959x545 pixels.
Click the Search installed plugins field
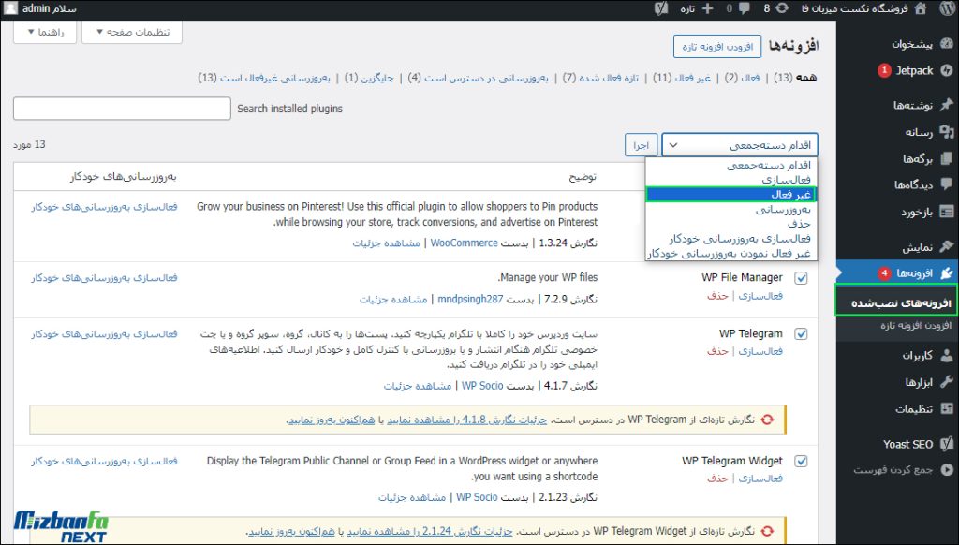122,109
